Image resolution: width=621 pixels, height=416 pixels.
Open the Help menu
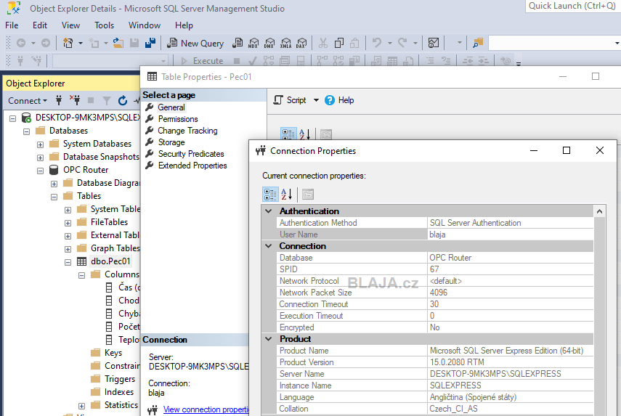pos(184,25)
